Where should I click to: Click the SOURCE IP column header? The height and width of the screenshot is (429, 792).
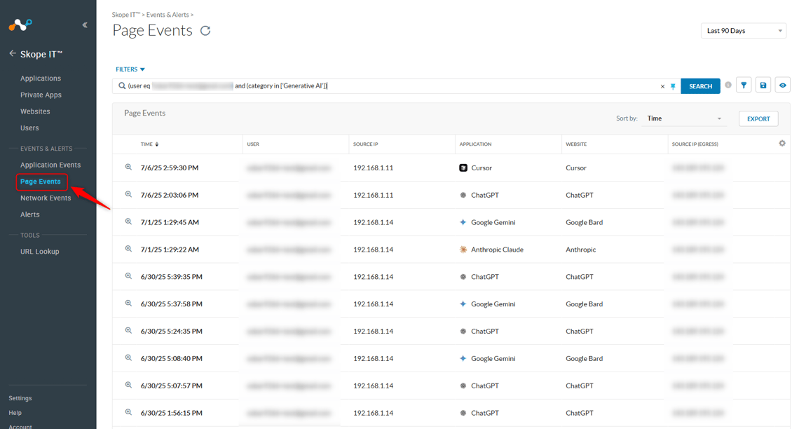pyautogui.click(x=366, y=144)
